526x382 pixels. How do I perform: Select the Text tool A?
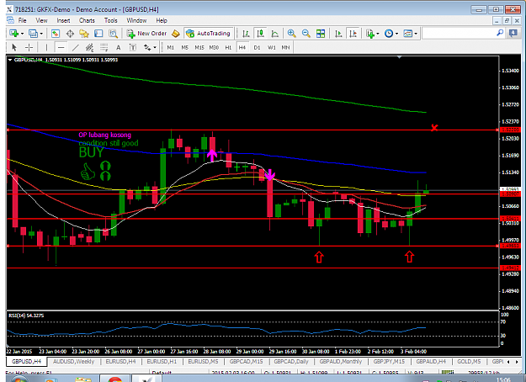(119, 48)
